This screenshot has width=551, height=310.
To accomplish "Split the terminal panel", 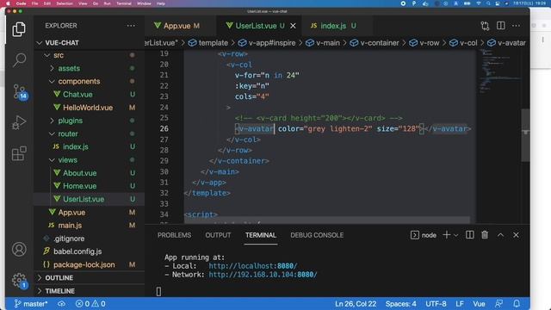I will [x=469, y=235].
